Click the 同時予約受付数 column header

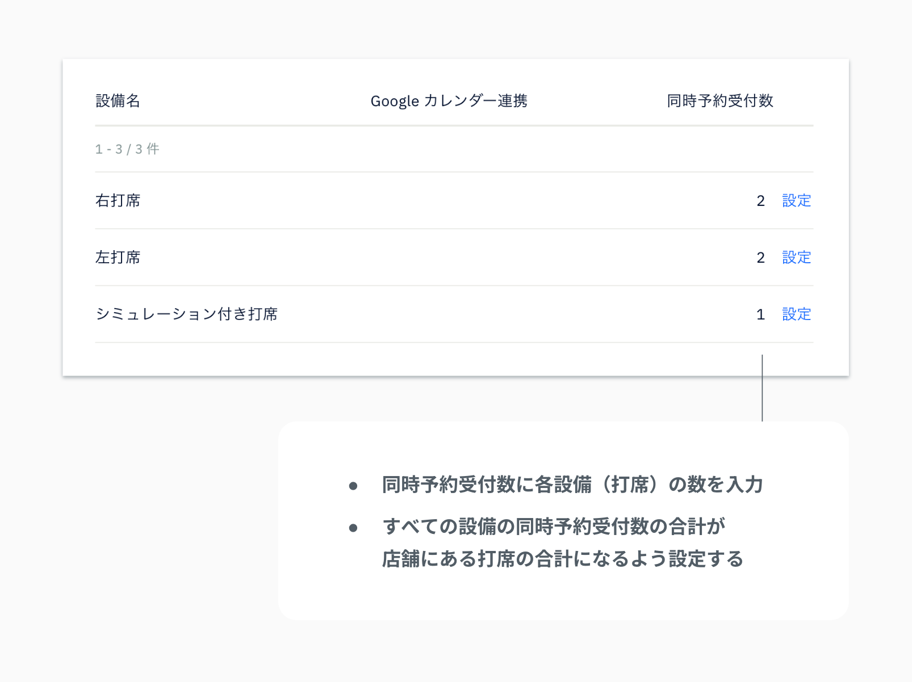coord(719,101)
